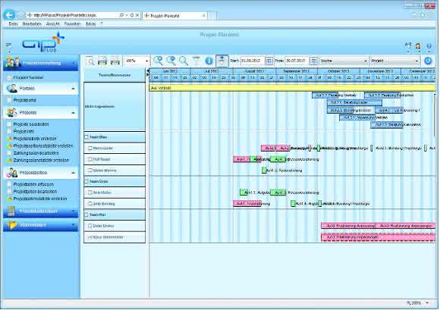
Task: Click the round blue refresh icon
Action: coord(428,61)
